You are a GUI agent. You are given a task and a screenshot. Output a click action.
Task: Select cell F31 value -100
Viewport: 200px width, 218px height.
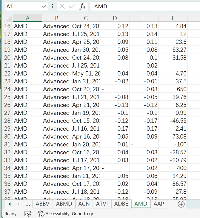point(173,144)
